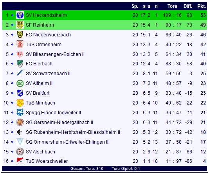Click the SpVgg Einoed-Ingweiler II blue logo

20,112
